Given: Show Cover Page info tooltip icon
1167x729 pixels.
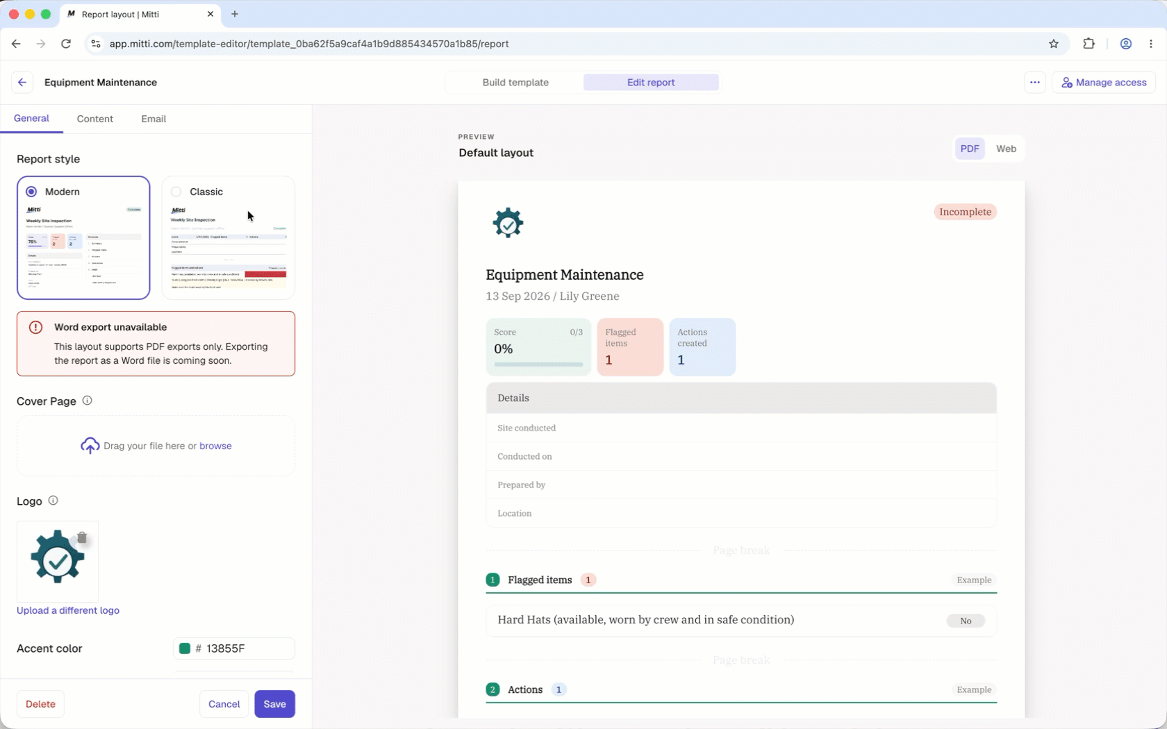Looking at the screenshot, I should 87,401.
